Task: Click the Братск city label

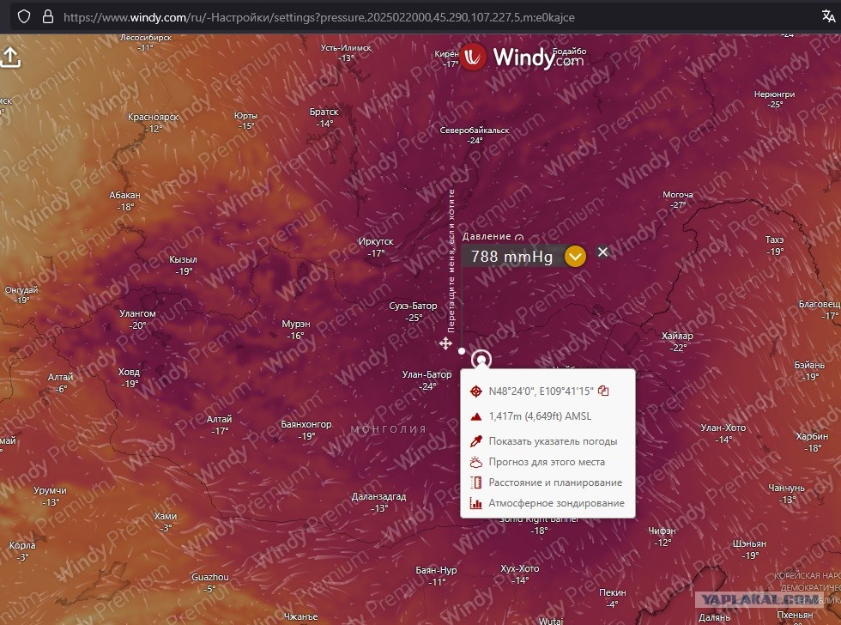Action: (324, 112)
